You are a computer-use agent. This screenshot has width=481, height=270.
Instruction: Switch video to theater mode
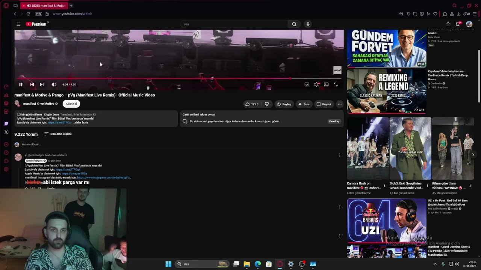(326, 84)
